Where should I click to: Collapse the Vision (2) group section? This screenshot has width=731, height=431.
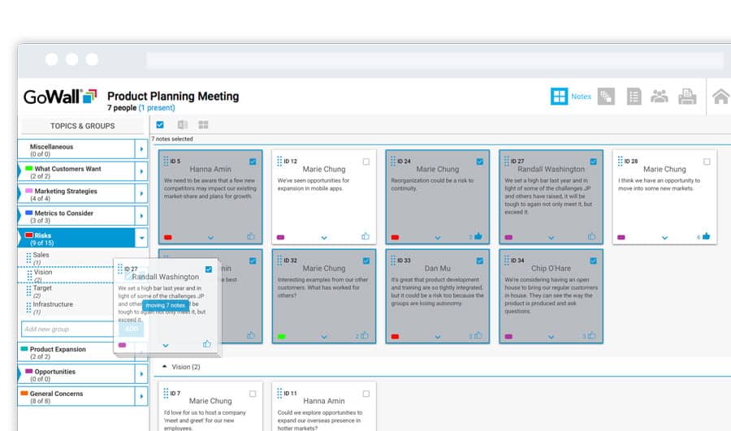click(166, 367)
